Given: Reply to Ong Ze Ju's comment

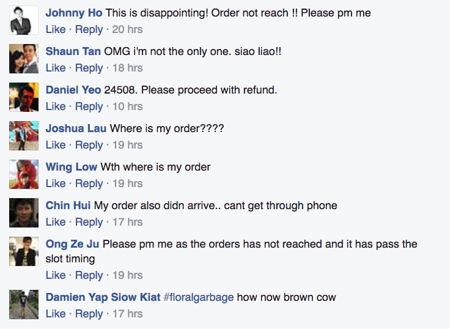Looking at the screenshot, I should [x=89, y=275].
